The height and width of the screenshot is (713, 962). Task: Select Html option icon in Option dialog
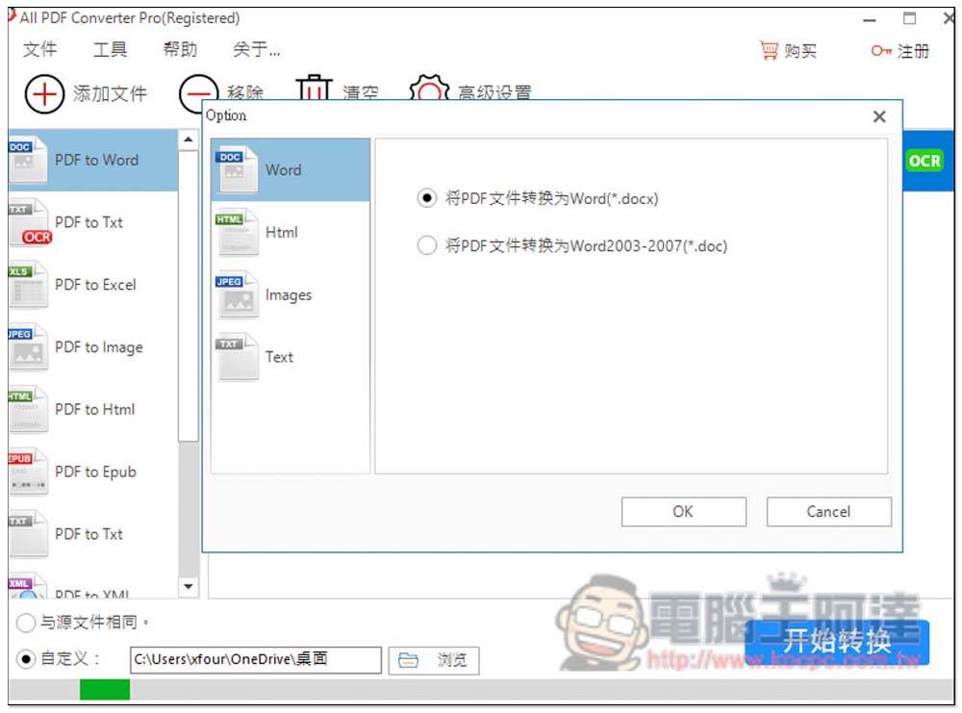(x=237, y=232)
